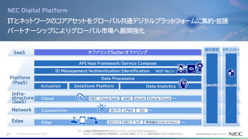Click the Wi-Fi label
This screenshot has height=139, width=248.
click(x=115, y=111)
